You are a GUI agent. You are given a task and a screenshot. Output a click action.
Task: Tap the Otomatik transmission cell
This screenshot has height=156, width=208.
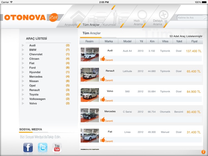coord(165,112)
